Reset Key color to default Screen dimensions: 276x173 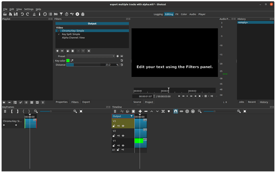pos(122,60)
